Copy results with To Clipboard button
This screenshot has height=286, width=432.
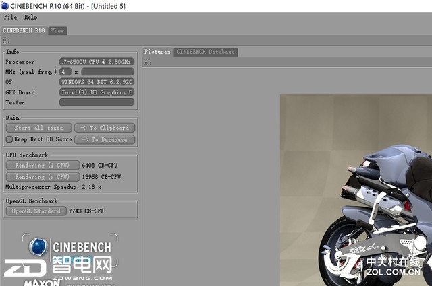105,128
